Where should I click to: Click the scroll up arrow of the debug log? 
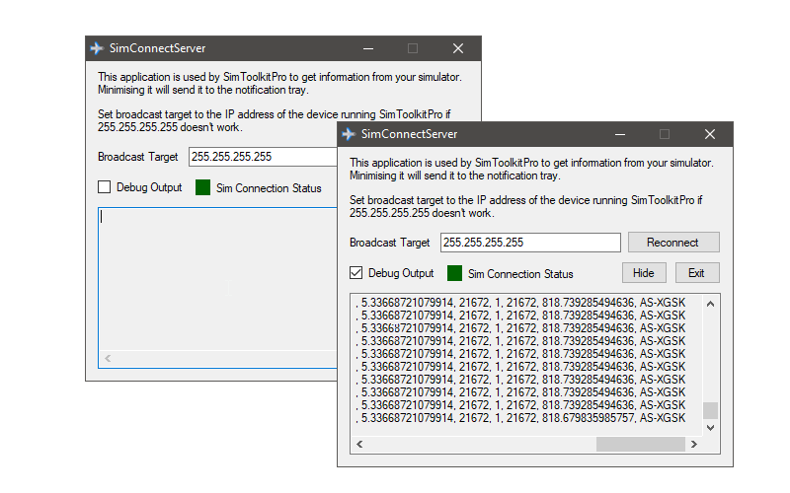[710, 304]
